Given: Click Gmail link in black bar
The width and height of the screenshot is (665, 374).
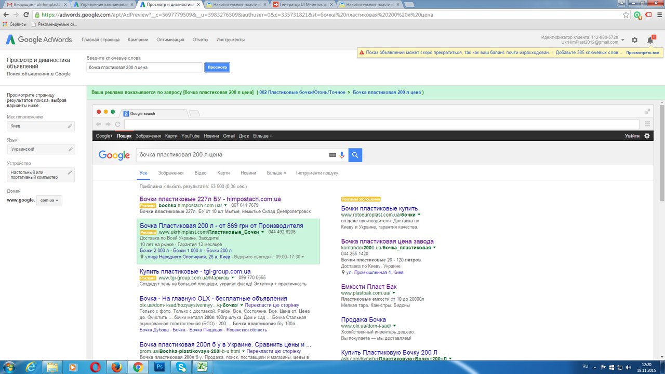Looking at the screenshot, I should [x=229, y=136].
